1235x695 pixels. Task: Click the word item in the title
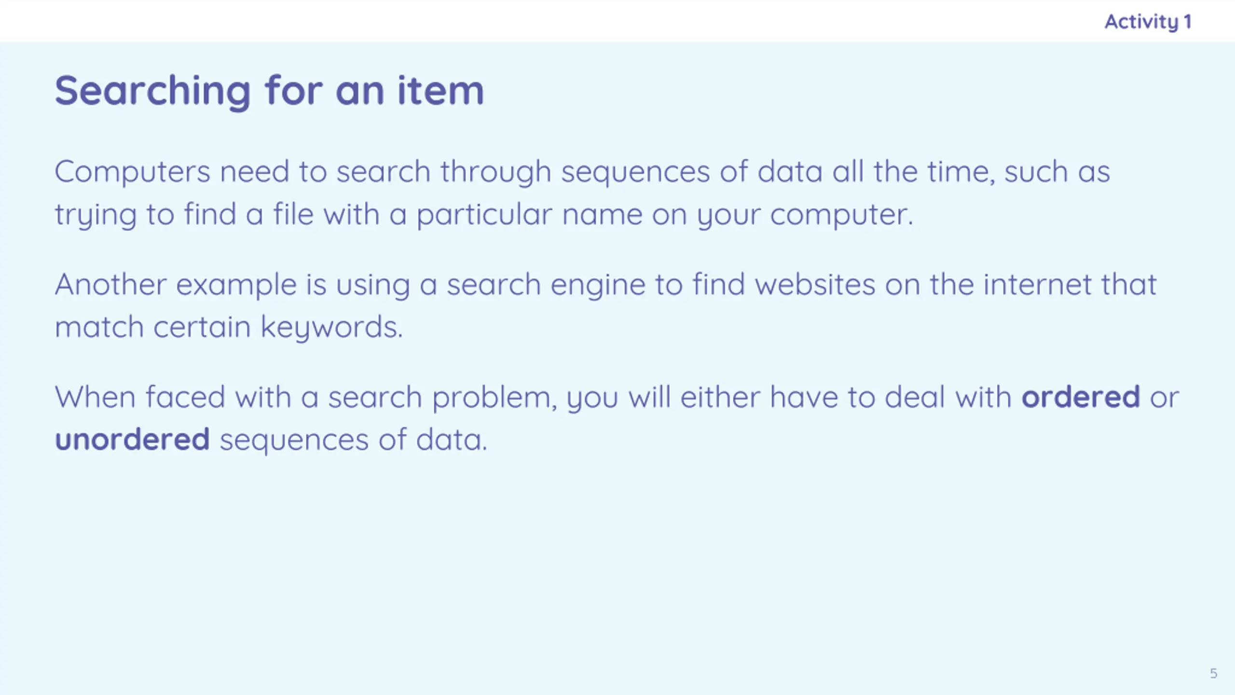coord(440,91)
